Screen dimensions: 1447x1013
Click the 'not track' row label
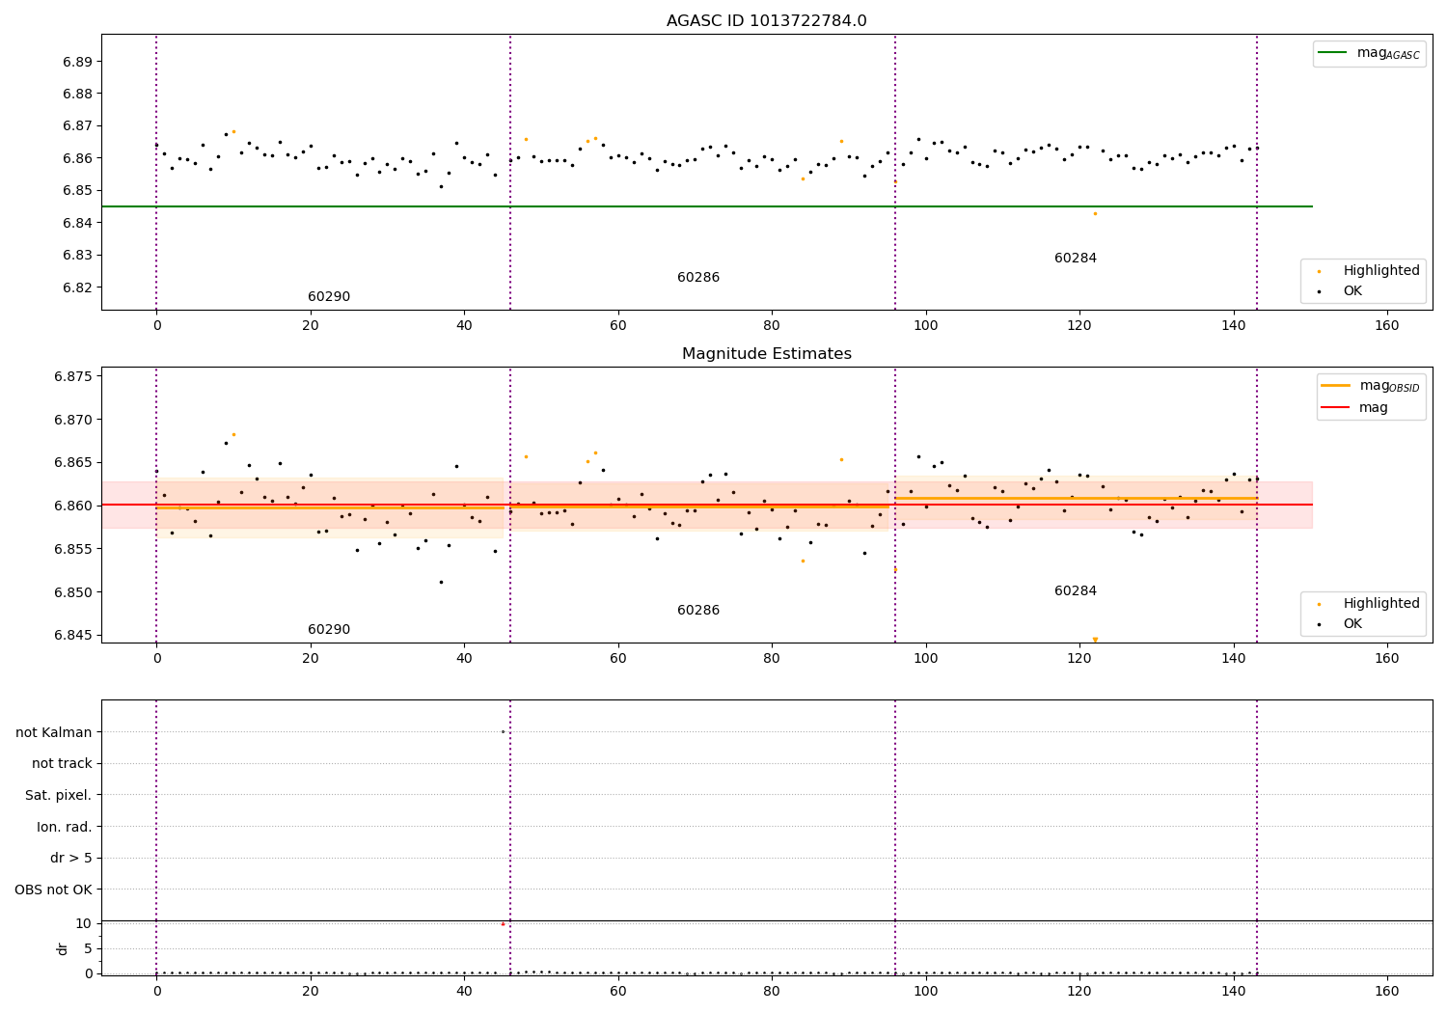pos(62,763)
